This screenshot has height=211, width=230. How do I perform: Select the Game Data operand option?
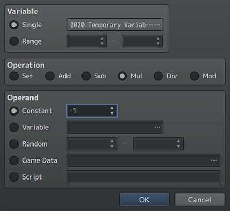coord(14,160)
